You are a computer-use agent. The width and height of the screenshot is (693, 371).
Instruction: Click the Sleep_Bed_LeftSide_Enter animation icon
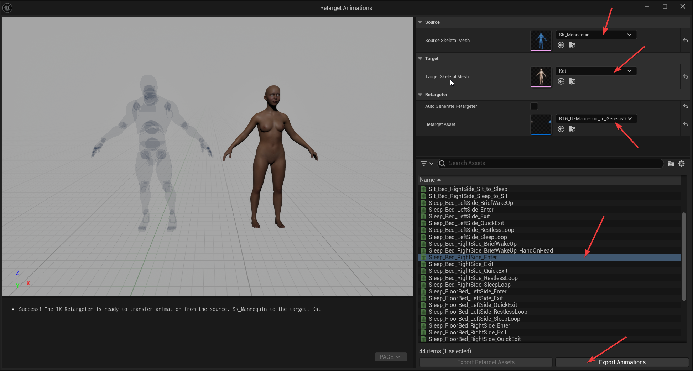423,210
